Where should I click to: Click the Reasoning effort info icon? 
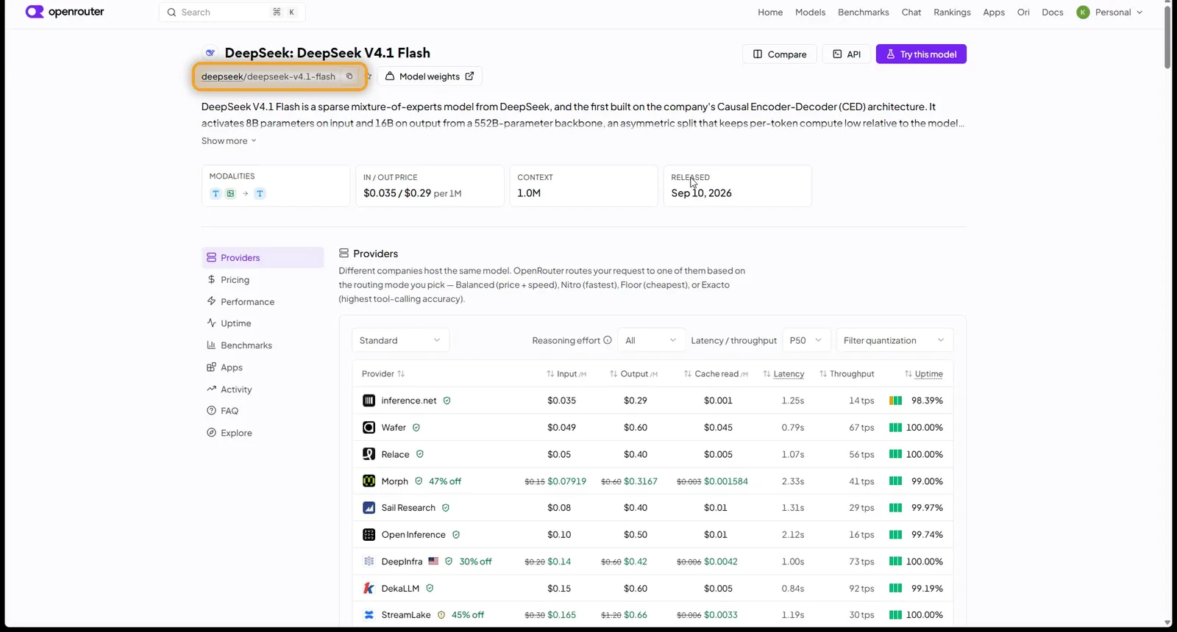pyautogui.click(x=608, y=340)
